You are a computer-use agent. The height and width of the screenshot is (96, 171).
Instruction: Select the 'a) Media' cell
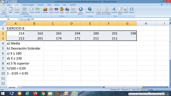point(15,43)
